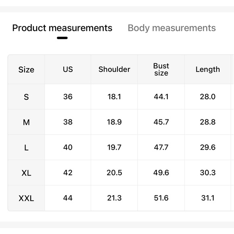
Task: Switch to Body measurements tab
Action: [x=171, y=28]
